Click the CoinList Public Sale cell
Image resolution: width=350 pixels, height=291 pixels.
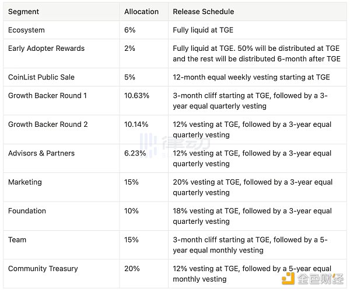(41, 77)
